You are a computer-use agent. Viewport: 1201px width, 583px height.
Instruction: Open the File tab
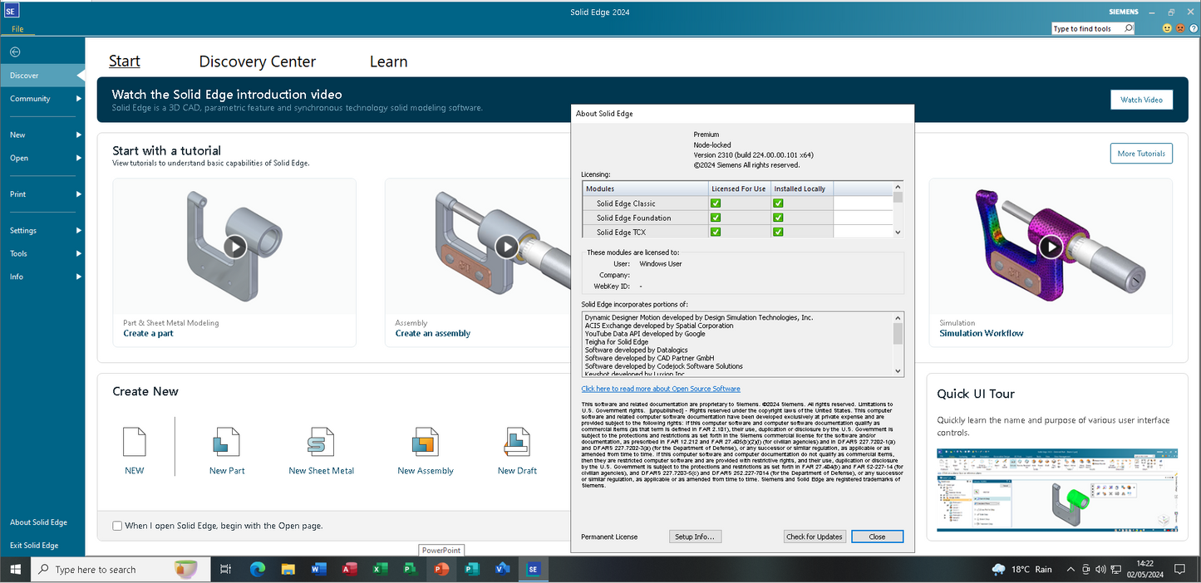click(x=17, y=29)
